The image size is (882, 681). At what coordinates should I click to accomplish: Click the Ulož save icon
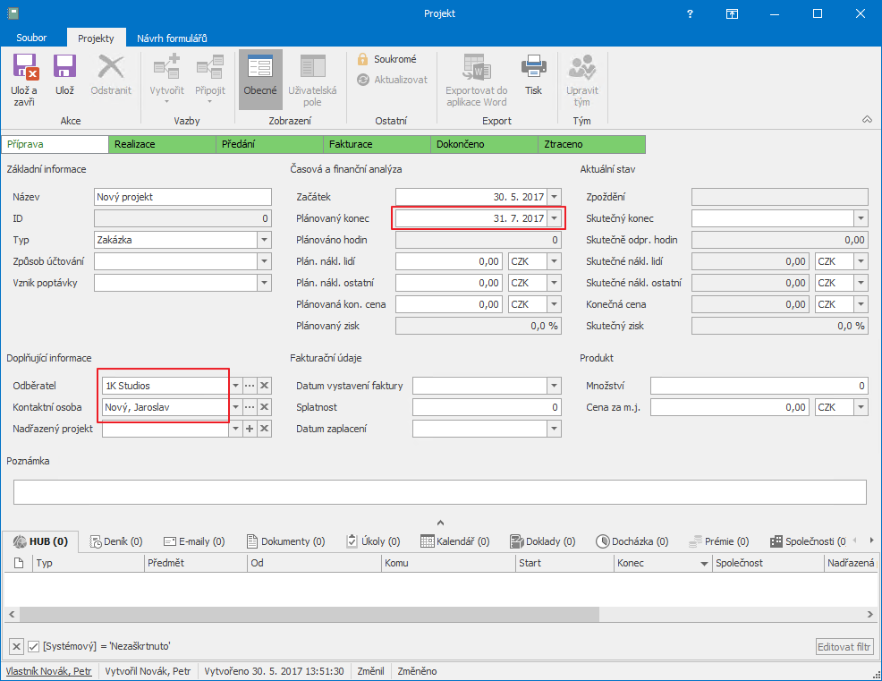click(x=64, y=67)
